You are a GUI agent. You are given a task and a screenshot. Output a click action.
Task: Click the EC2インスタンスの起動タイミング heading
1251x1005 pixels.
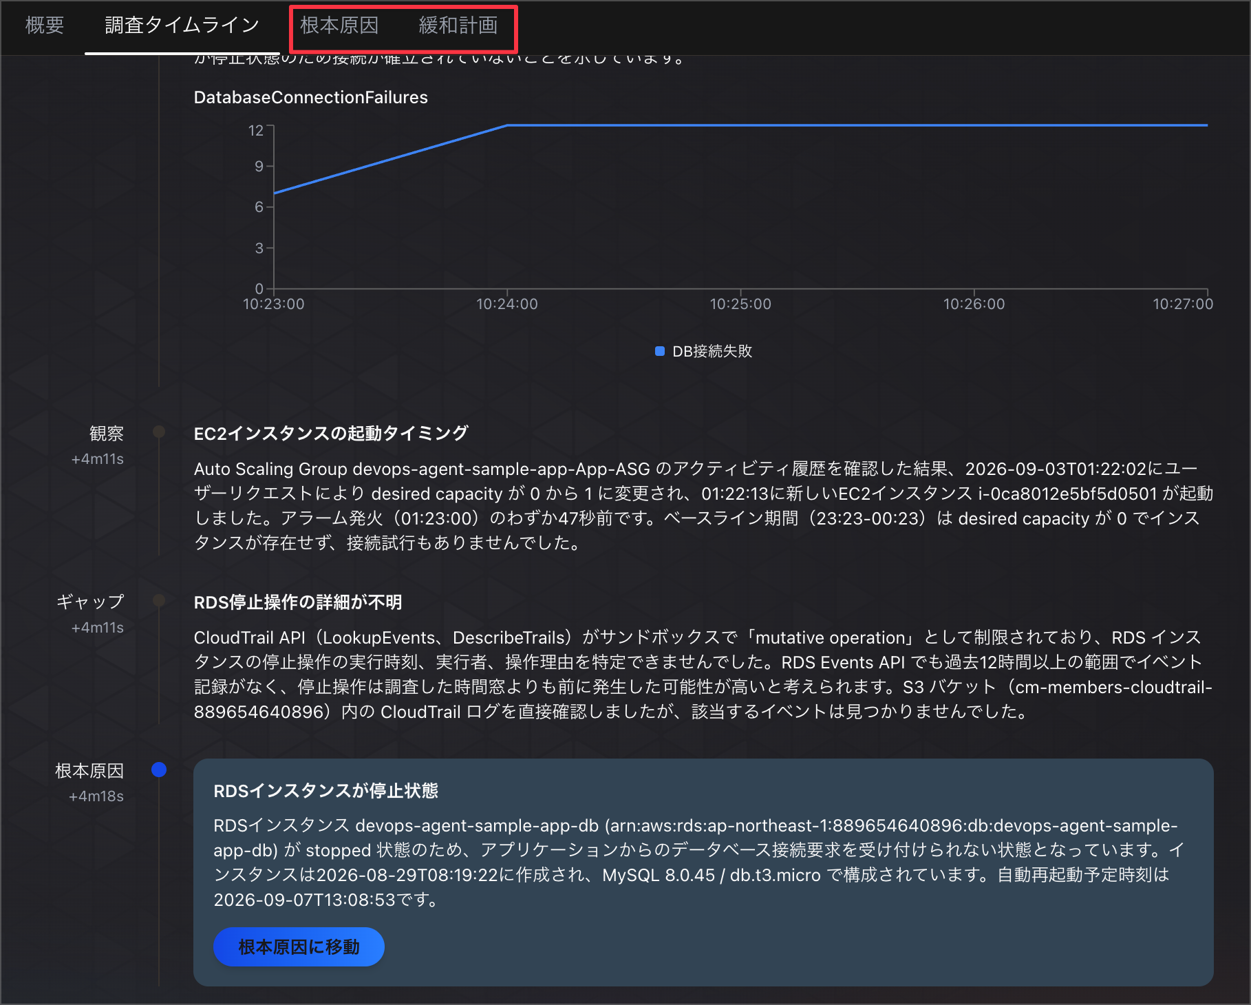click(x=331, y=434)
